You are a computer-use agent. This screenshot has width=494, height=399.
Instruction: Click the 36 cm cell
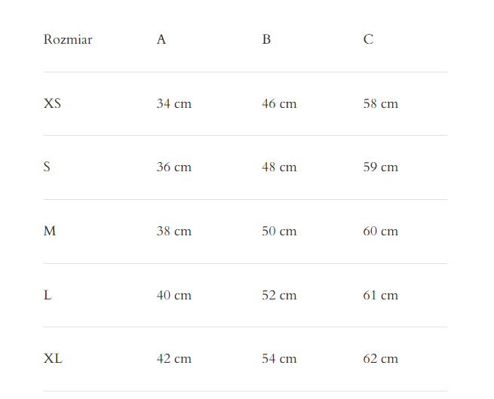[173, 167]
